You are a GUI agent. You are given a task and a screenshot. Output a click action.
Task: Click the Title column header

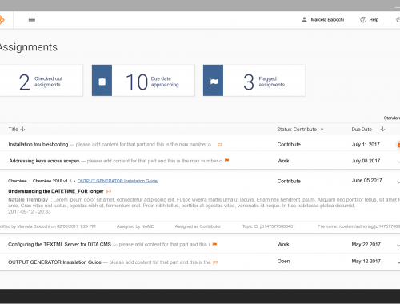13,130
